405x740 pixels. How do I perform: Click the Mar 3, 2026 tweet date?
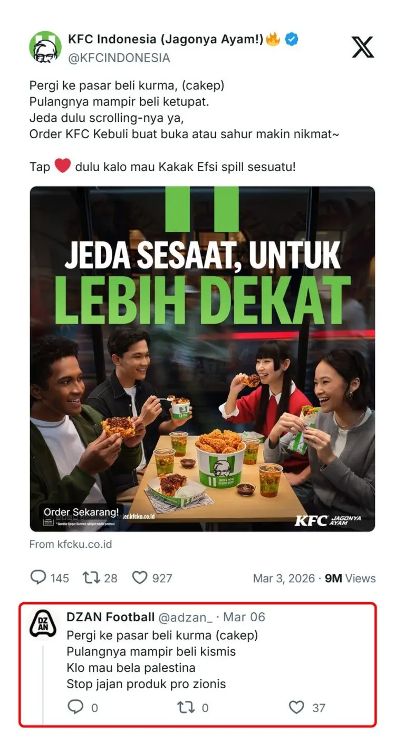284,578
